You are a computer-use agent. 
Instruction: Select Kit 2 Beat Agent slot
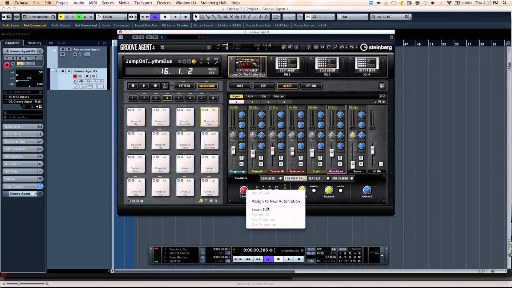click(287, 66)
